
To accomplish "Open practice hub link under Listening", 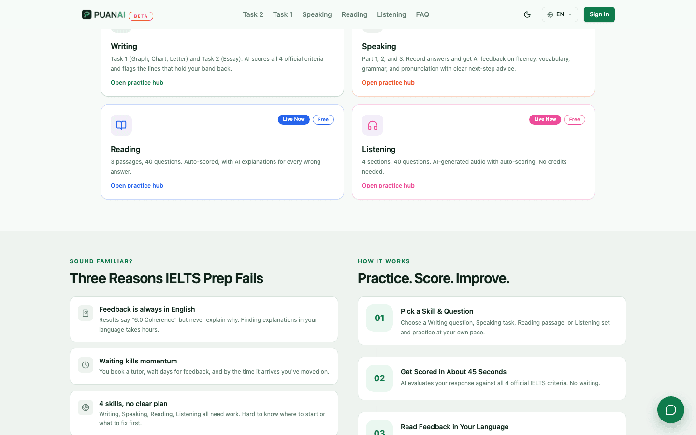I will [388, 186].
